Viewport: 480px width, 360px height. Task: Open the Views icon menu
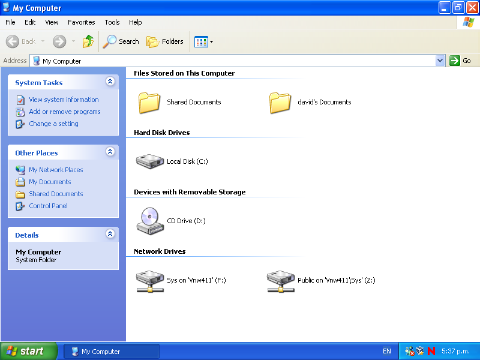(203, 41)
